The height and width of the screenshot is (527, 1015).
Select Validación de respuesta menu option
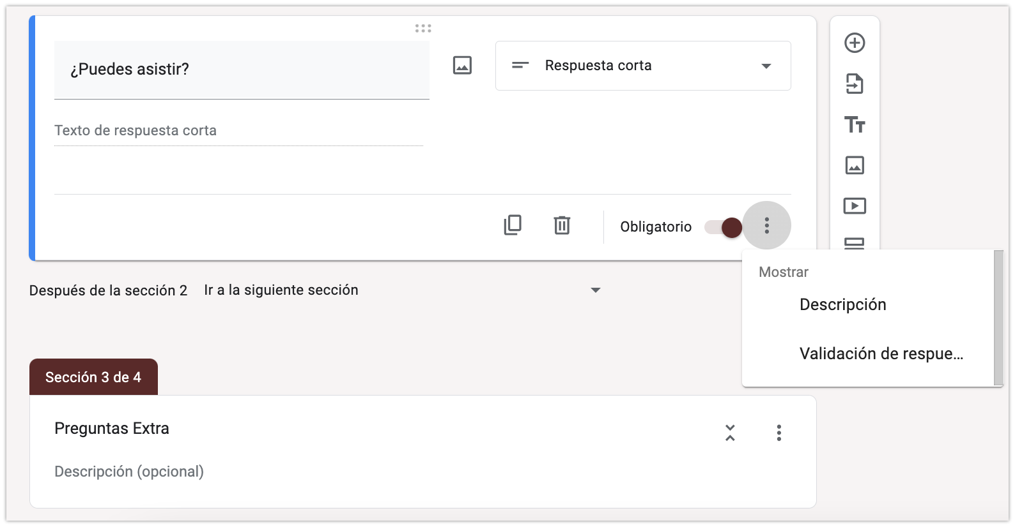click(881, 353)
